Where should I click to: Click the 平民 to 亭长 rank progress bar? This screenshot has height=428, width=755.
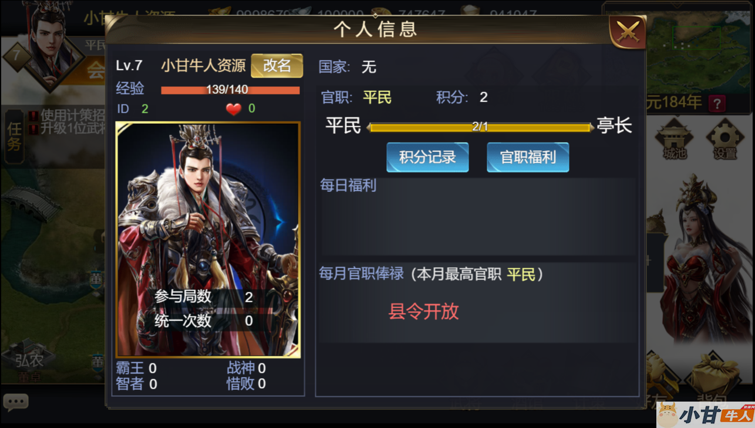pos(480,127)
